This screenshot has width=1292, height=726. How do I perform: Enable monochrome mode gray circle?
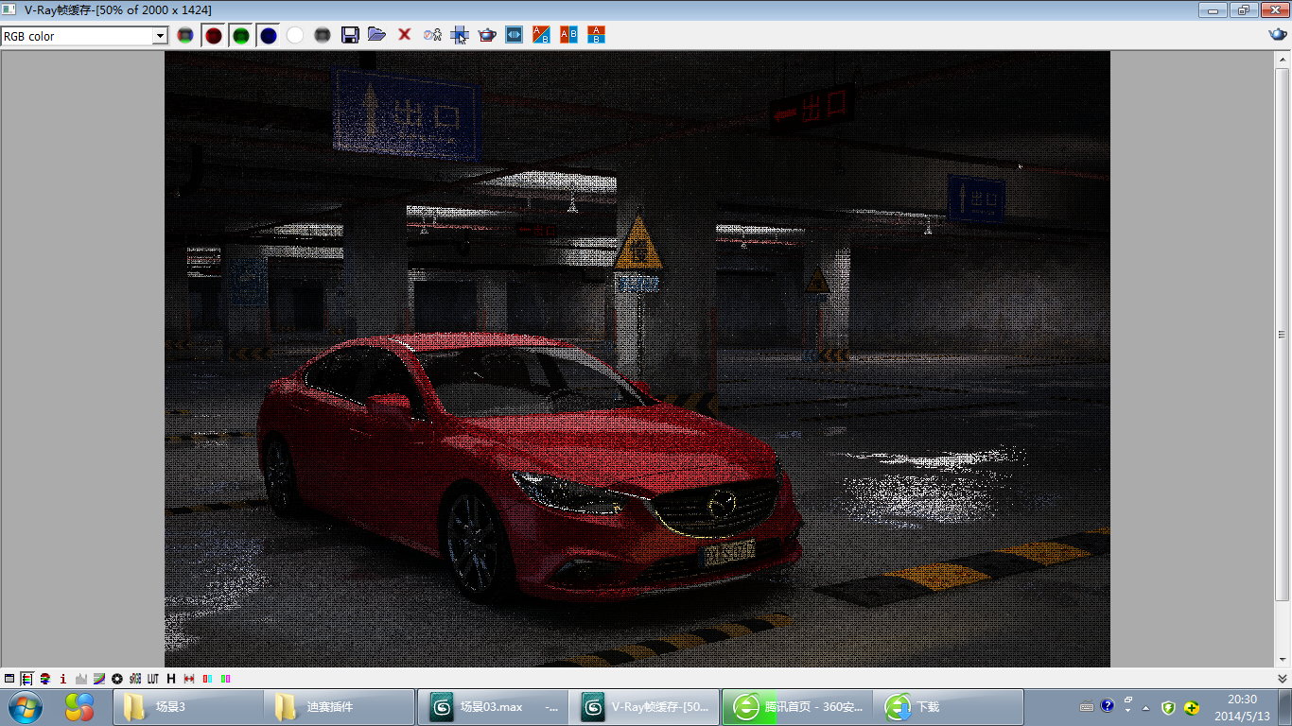point(323,35)
